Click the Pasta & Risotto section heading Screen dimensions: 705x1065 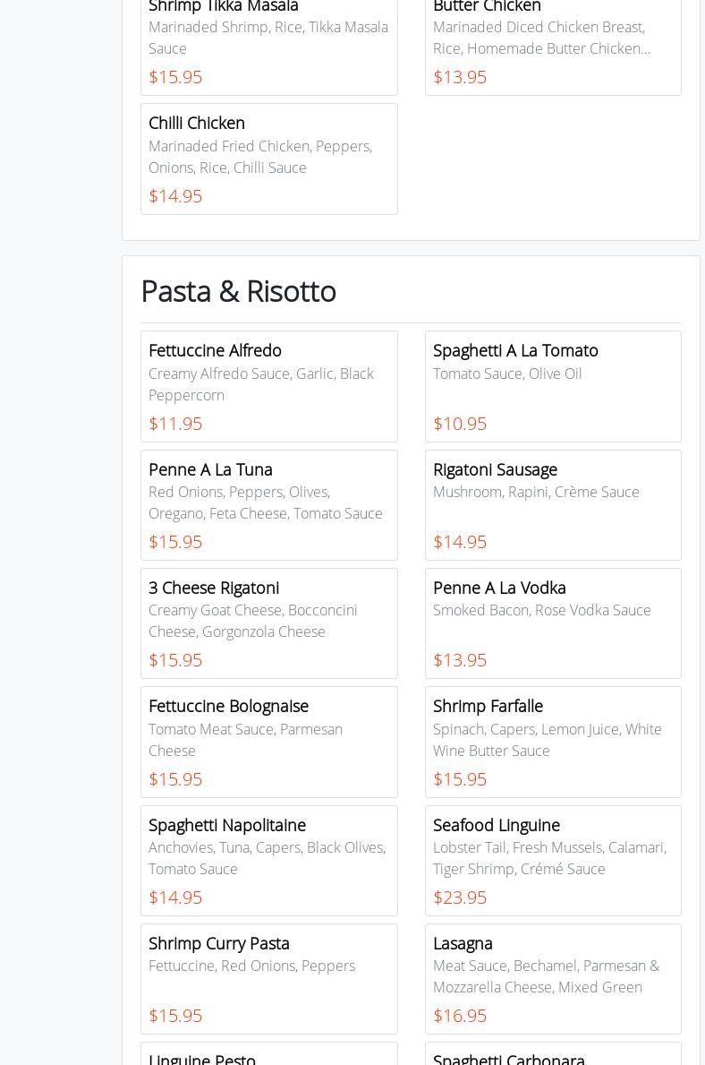tap(238, 291)
